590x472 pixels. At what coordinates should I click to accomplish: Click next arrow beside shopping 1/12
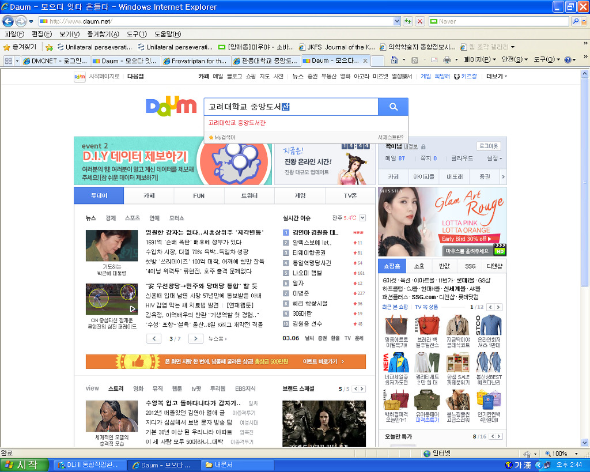tap(498, 307)
